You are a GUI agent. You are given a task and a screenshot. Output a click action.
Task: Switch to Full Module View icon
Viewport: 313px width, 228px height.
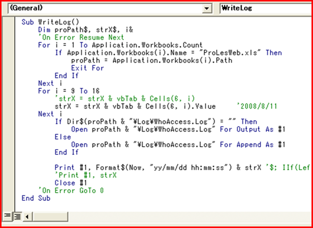17,216
